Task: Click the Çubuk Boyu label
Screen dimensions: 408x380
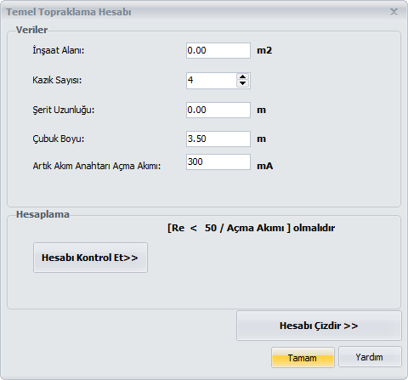Action: [59, 139]
